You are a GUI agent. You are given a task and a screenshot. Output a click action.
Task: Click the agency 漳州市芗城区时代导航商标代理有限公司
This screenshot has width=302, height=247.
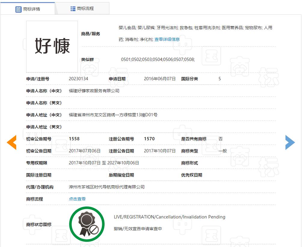click(x=106, y=187)
